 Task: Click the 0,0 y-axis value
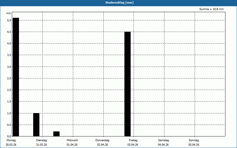(9, 136)
